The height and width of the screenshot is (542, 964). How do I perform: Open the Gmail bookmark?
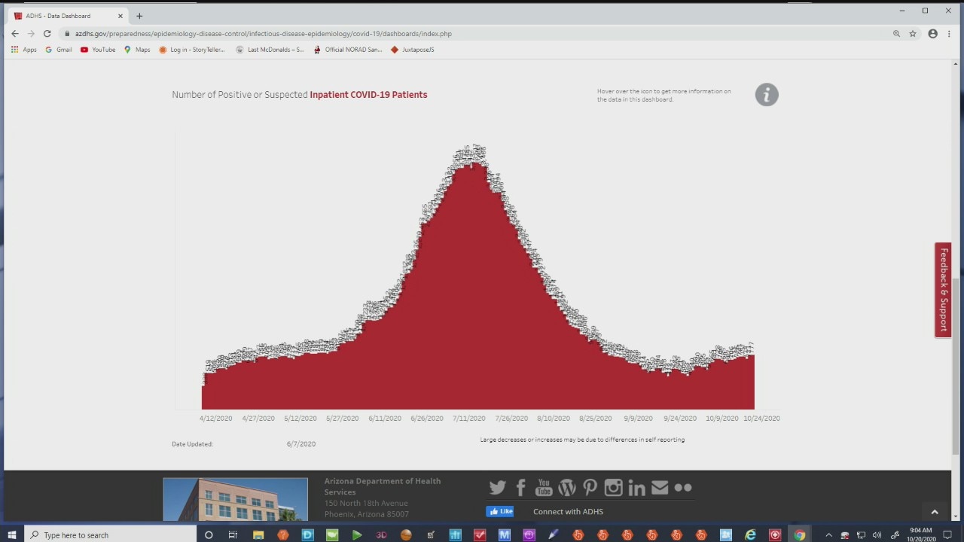59,50
